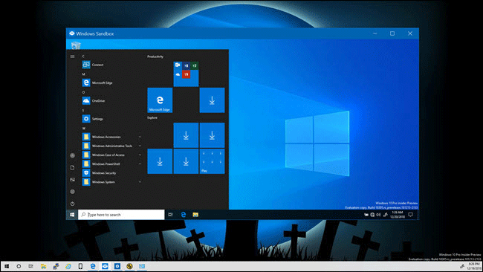
Task: Click the Microsoft Edge tile
Action: click(160, 100)
